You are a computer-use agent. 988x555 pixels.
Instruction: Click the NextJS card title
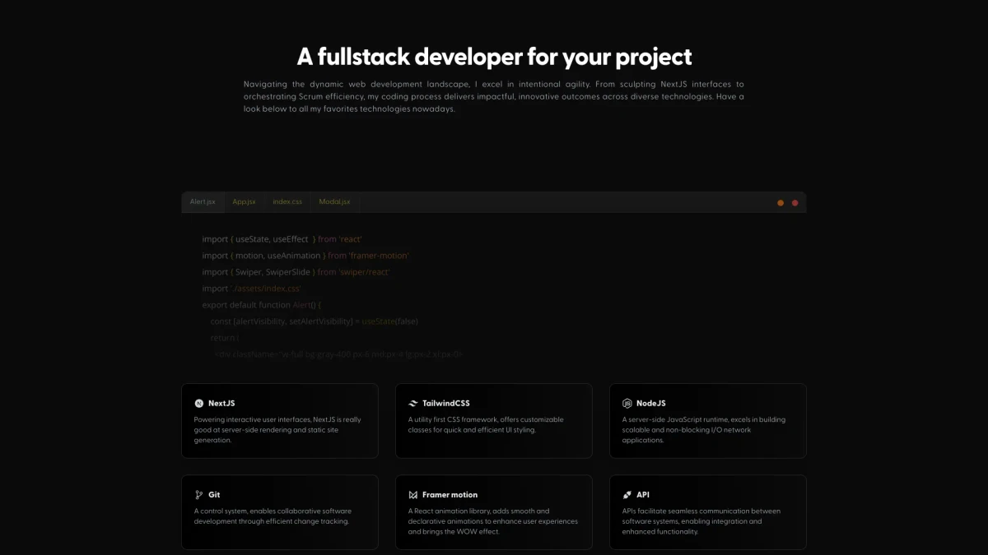(221, 403)
